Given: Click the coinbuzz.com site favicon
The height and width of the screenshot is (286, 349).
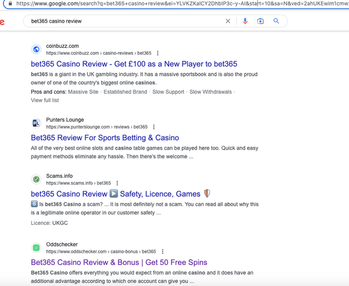Looking at the screenshot, I should [x=36, y=50].
